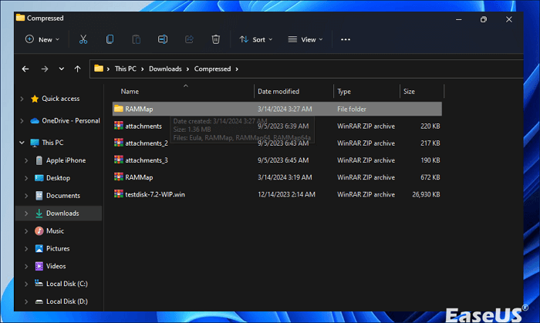Open the New dropdown button
Viewport: 540px width, 323px height.
coord(42,39)
